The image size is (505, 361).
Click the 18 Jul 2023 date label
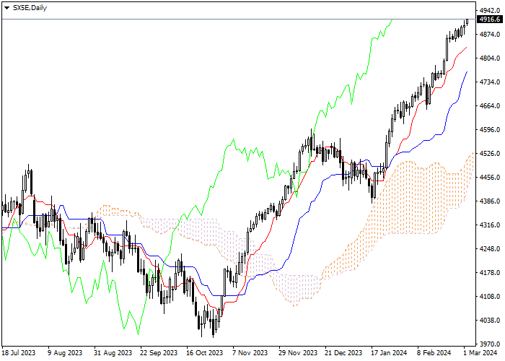tap(18, 353)
